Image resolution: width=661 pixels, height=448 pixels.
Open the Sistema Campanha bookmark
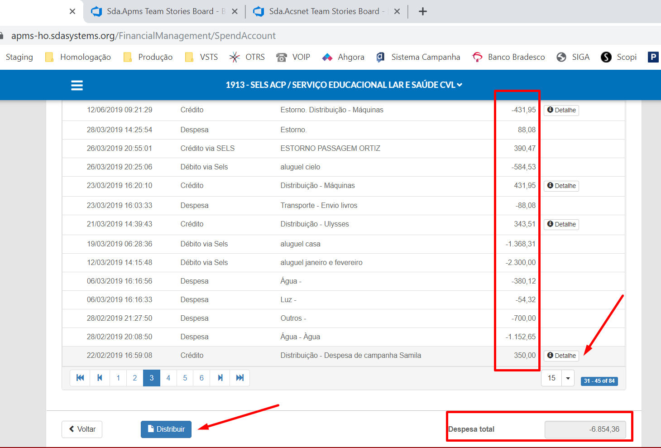coord(418,57)
